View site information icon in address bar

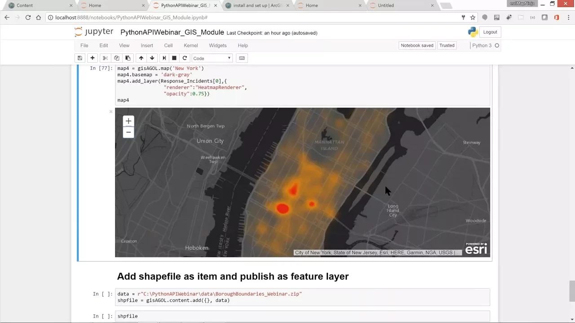pos(51,17)
